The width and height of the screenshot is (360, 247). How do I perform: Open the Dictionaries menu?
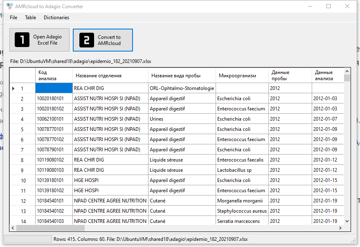[56, 18]
